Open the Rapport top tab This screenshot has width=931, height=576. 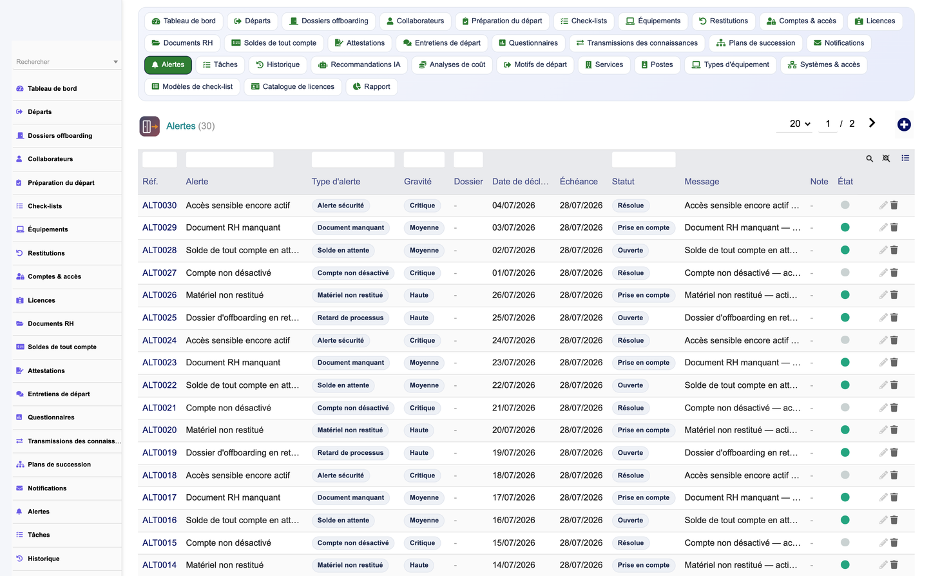pos(372,86)
